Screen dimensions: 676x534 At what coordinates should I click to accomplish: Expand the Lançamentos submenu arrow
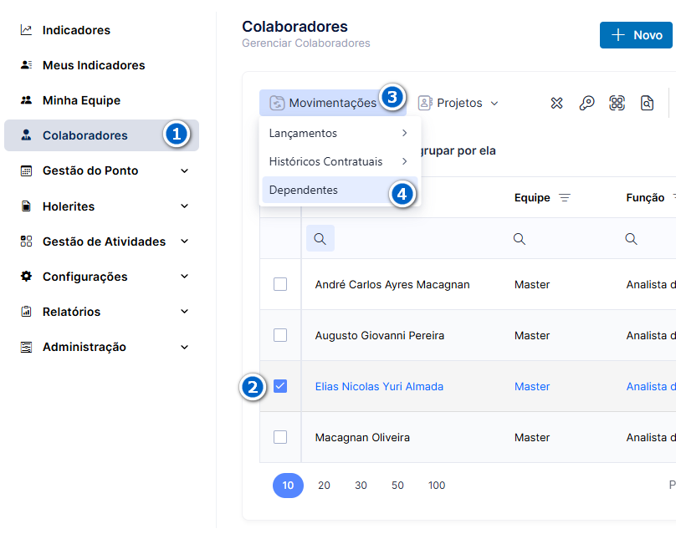[404, 133]
